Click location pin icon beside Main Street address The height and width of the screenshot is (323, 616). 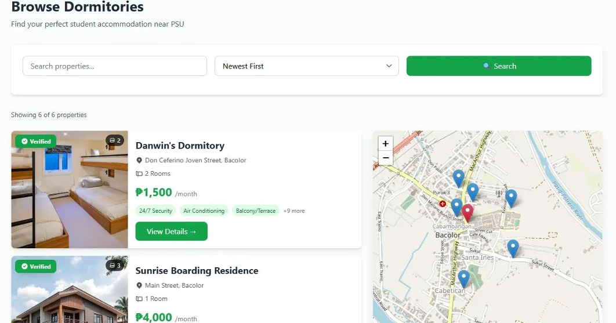coord(139,285)
